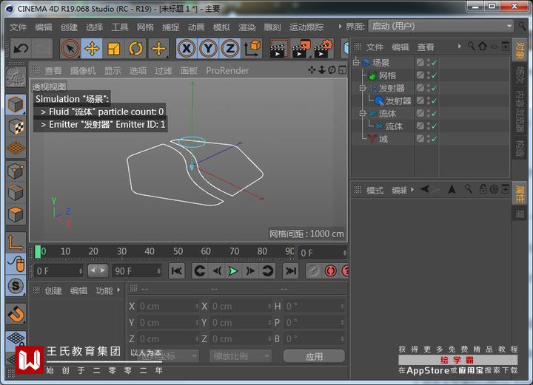Open the 缩放比例 dropdown
Viewport: 533px width, 385px height.
click(241, 356)
